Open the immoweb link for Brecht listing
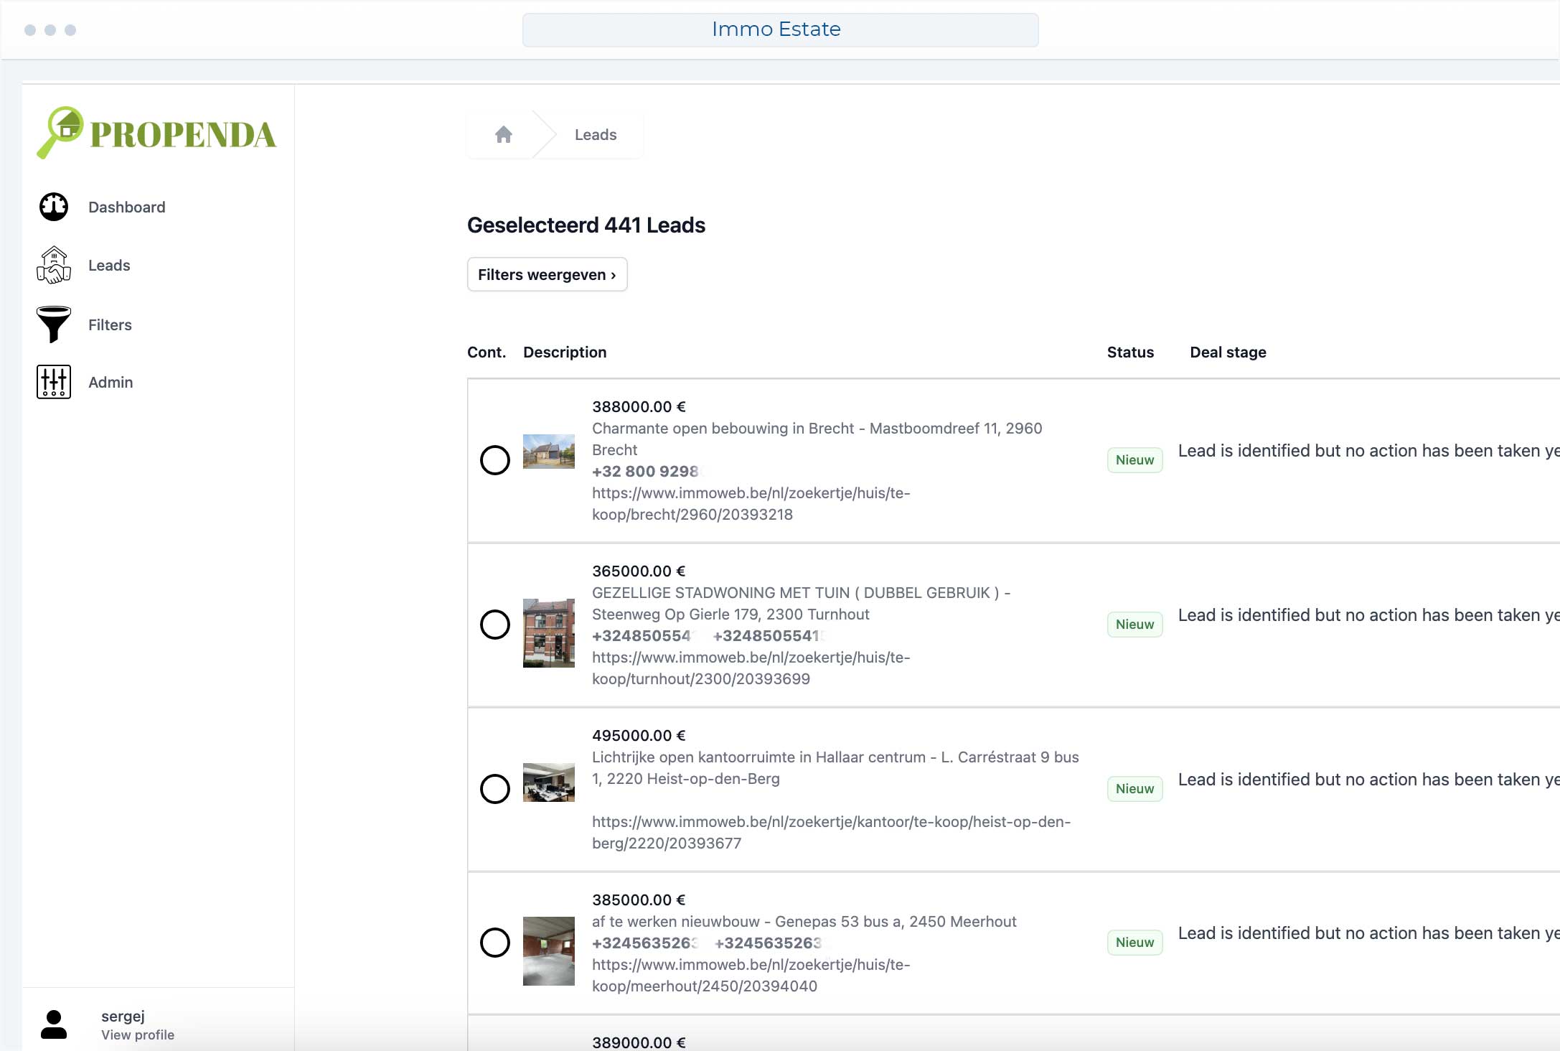The width and height of the screenshot is (1560, 1051). point(750,504)
